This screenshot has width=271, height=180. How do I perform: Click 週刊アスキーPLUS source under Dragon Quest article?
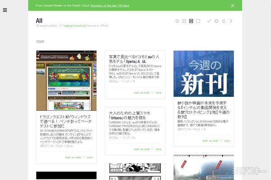51,146
